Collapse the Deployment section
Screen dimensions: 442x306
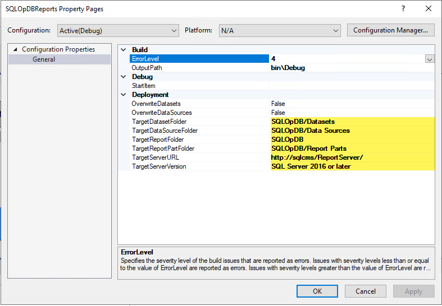tap(124, 95)
